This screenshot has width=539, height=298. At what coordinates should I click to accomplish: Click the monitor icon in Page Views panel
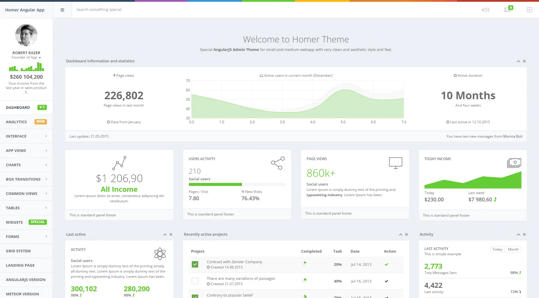[x=396, y=163]
